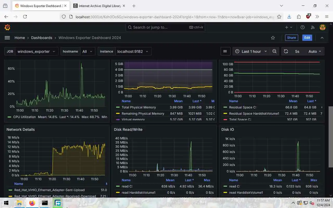Open the Last 1 hour time picker
Viewport: 333px width, 208px height.
(251, 51)
